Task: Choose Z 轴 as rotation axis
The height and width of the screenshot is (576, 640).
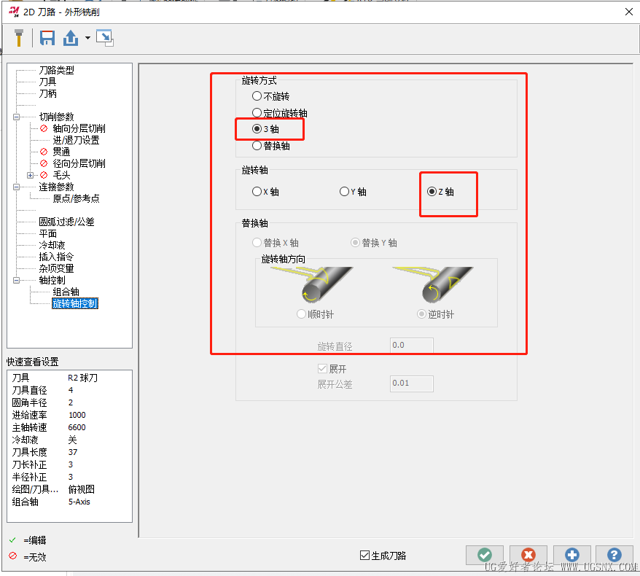Action: pyautogui.click(x=440, y=192)
